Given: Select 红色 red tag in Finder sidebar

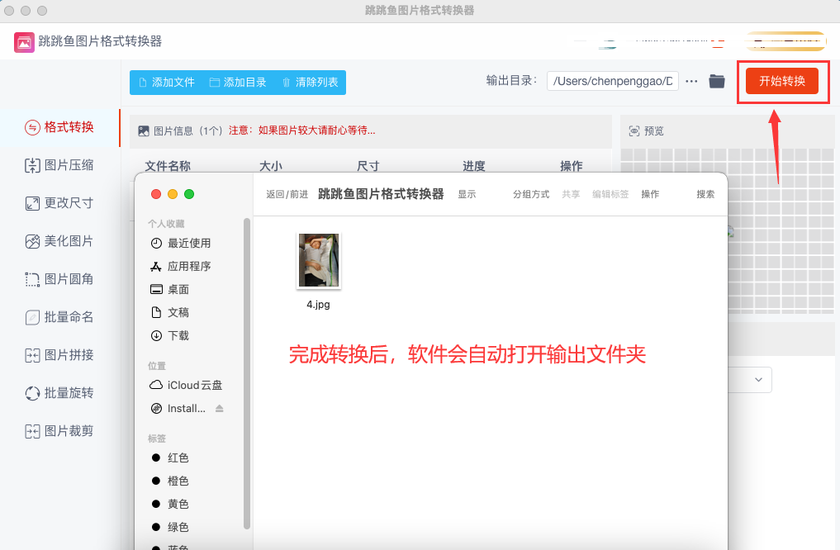Looking at the screenshot, I should click(x=178, y=458).
